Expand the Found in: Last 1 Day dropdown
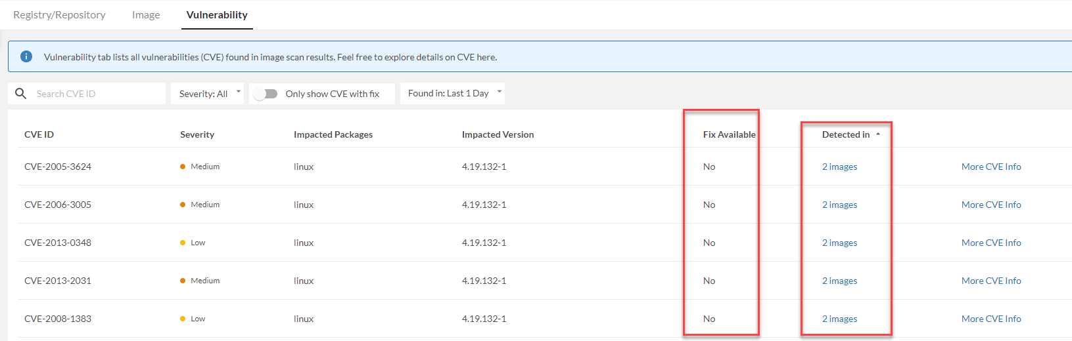Viewport: 1072px width, 341px height. 452,93
